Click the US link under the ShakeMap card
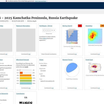This screenshot has width=104, height=104. tap(99, 54)
